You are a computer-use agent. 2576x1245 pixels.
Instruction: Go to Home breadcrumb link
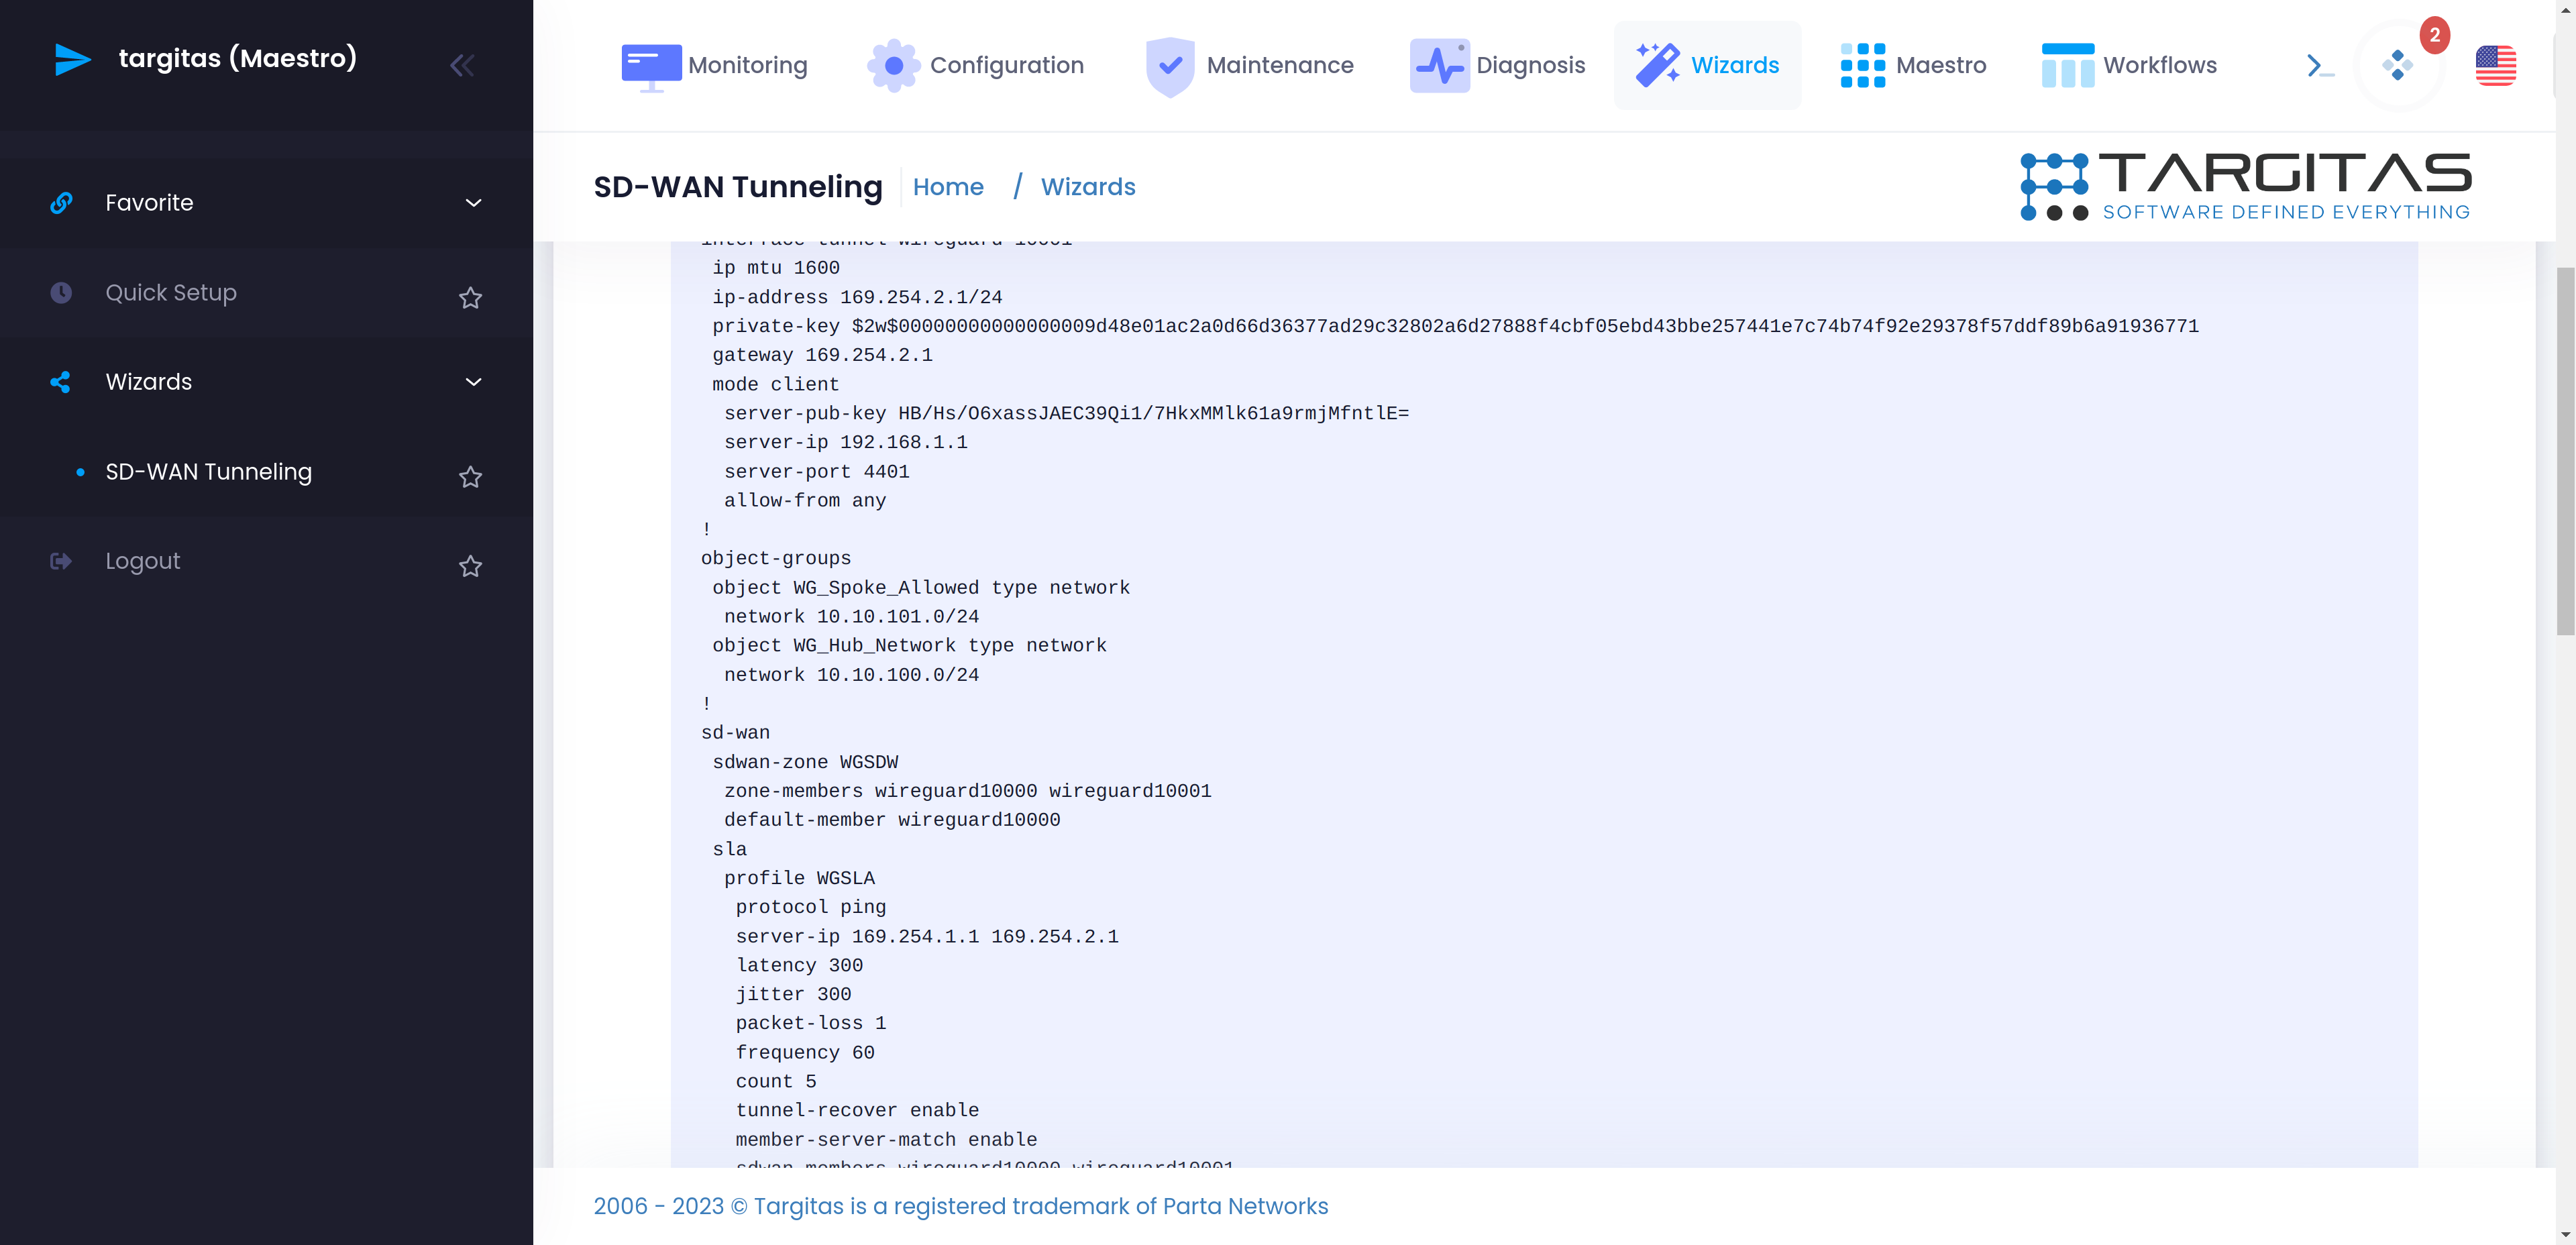(948, 187)
